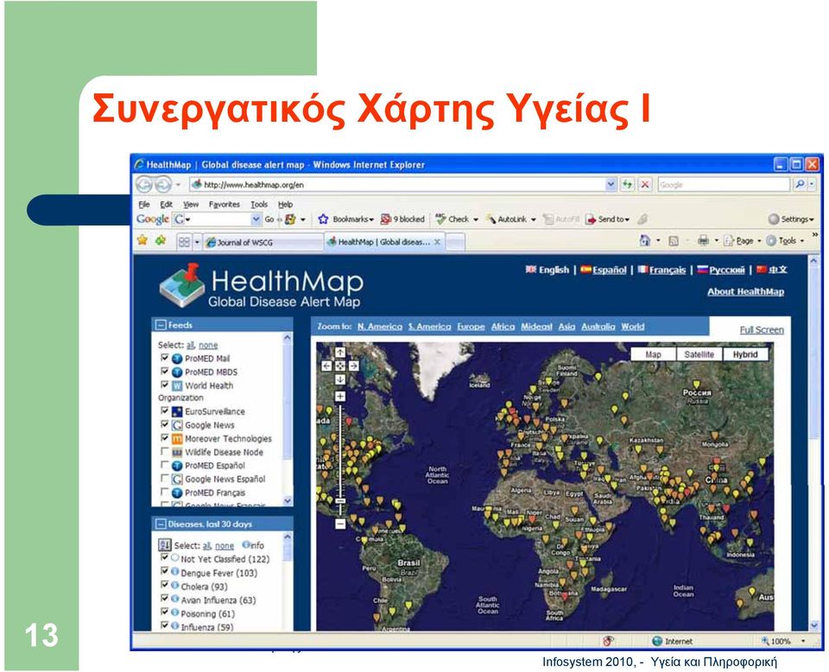This screenshot has width=829, height=672.
Task: Click the map zoom out minus button
Action: point(340,524)
